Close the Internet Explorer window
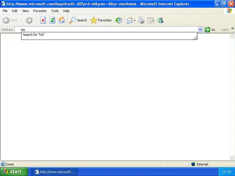Viewport: 235px width, 176px height. point(231,4)
